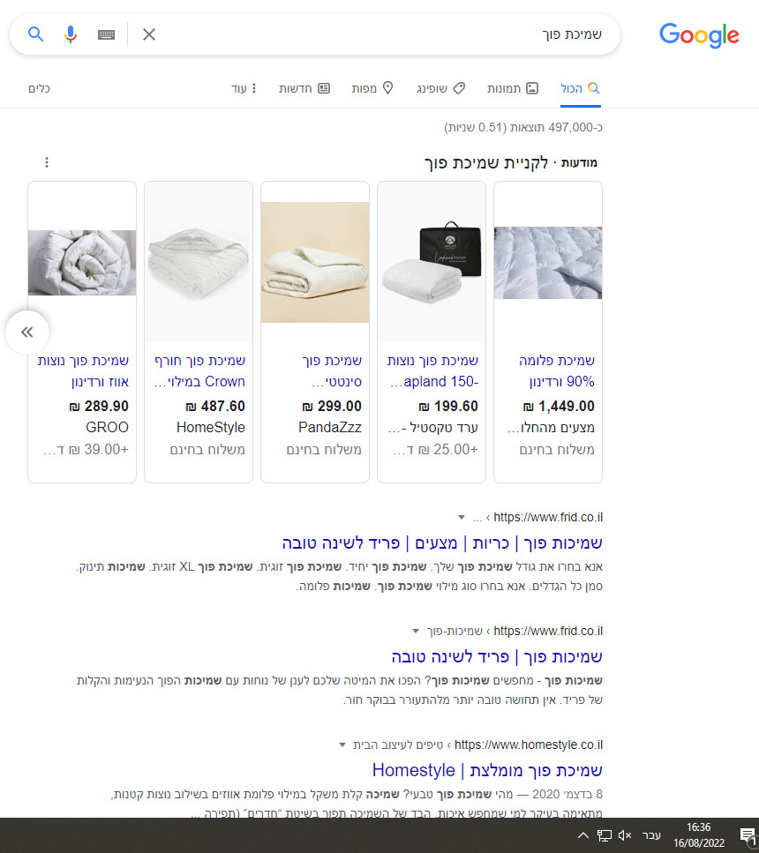The width and height of the screenshot is (759, 853).
Task: Clear the search box with X
Action: click(149, 34)
